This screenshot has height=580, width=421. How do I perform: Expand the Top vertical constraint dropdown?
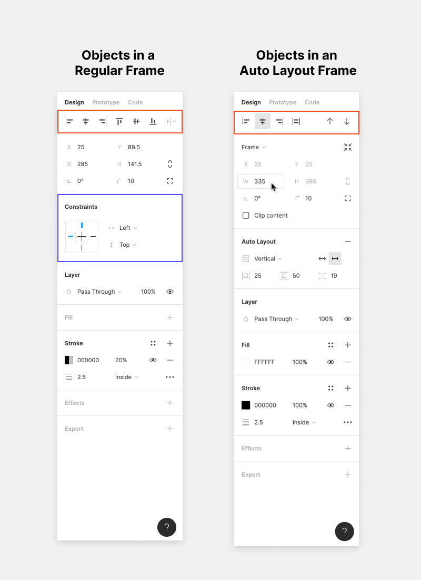pos(127,245)
